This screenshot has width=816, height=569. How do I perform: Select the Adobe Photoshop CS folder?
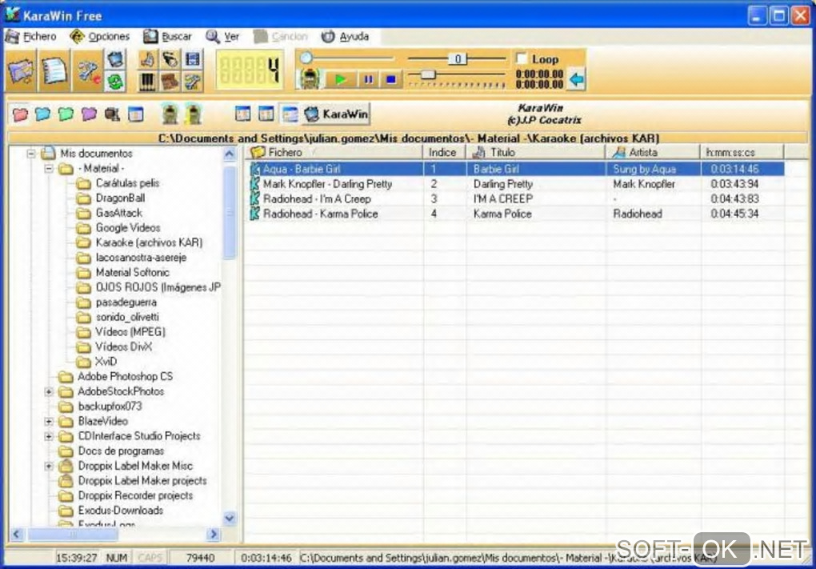click(126, 376)
